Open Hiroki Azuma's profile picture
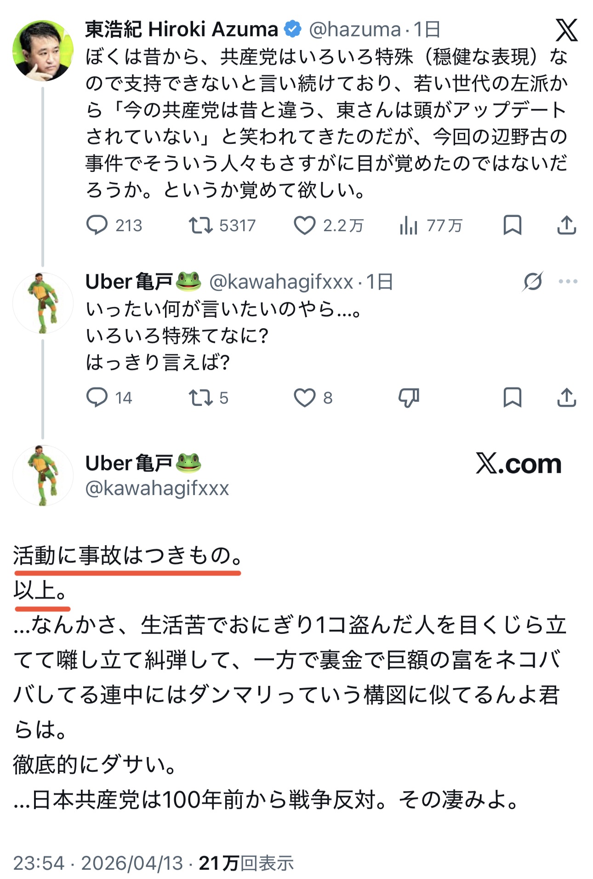Screen dimensions: 593x879 [x=43, y=51]
